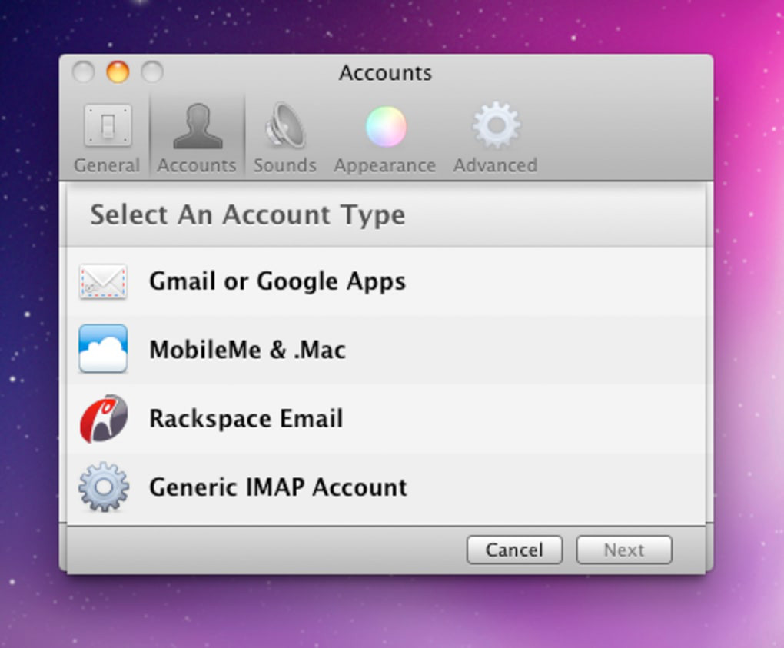The image size is (784, 648).
Task: Select the Generic IMAP gear icon
Action: tap(104, 487)
